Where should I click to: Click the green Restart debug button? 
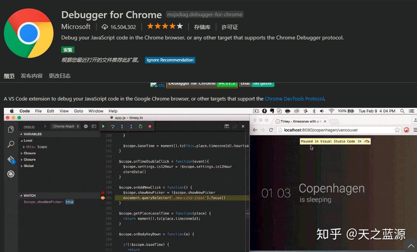click(140, 126)
